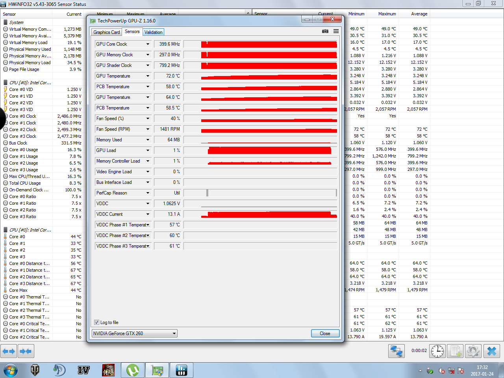
Task: Open the TeamSpeak taskbar icon
Action: [x=59, y=370]
